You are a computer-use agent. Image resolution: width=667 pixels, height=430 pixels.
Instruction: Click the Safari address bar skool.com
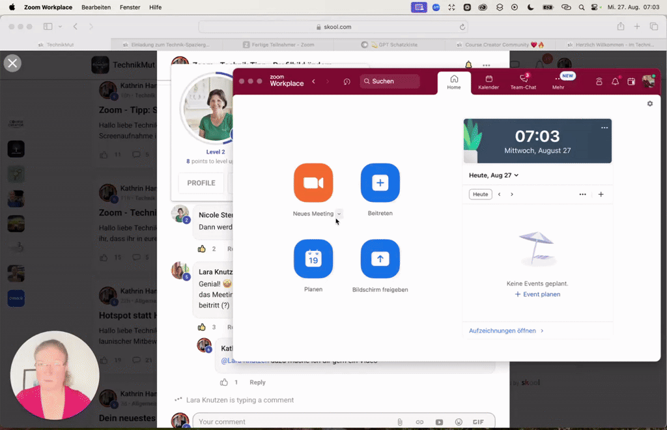(333, 27)
